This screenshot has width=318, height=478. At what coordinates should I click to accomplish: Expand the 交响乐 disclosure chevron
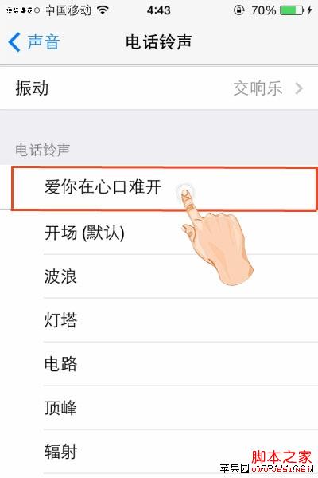point(299,88)
